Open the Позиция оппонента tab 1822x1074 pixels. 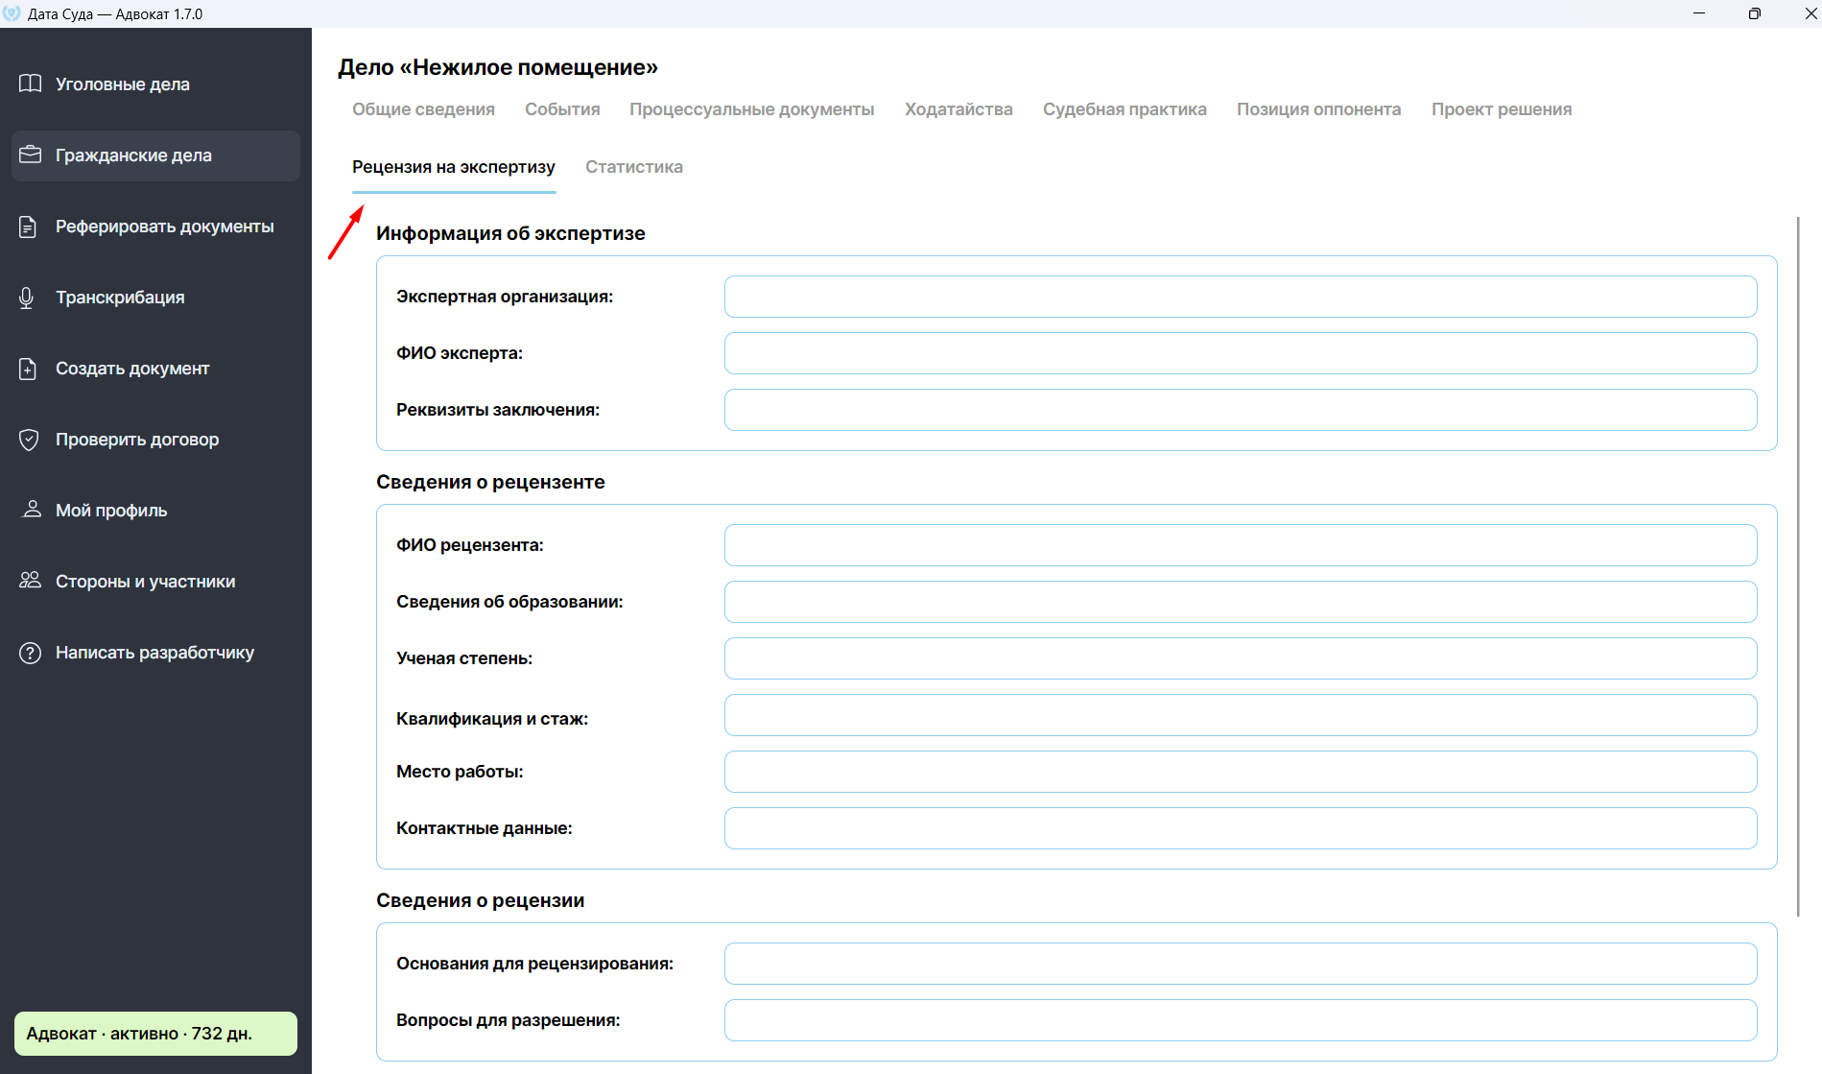1318,109
